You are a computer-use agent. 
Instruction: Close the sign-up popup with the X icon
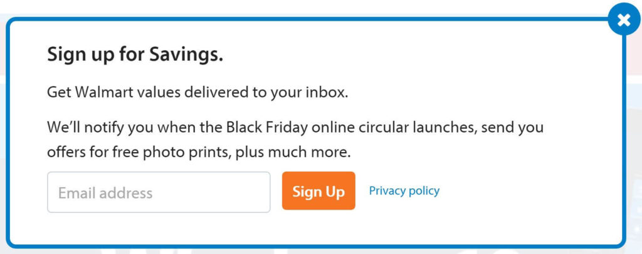[624, 19]
